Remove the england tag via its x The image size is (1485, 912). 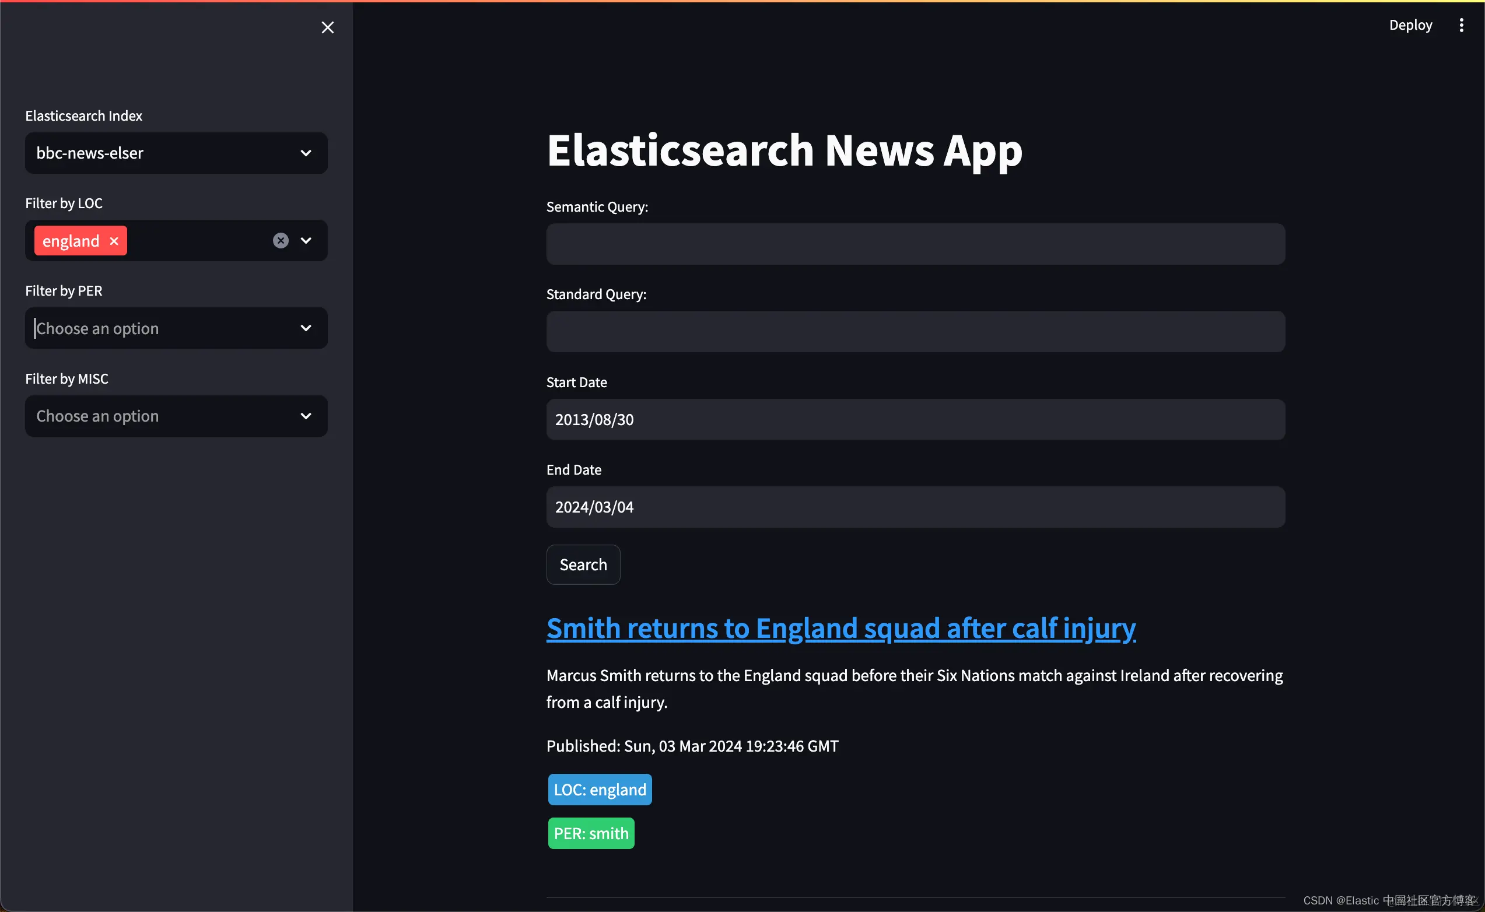(x=114, y=241)
